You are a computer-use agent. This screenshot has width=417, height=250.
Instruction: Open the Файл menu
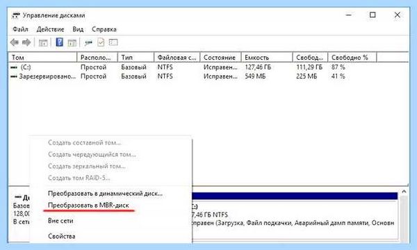(20, 29)
